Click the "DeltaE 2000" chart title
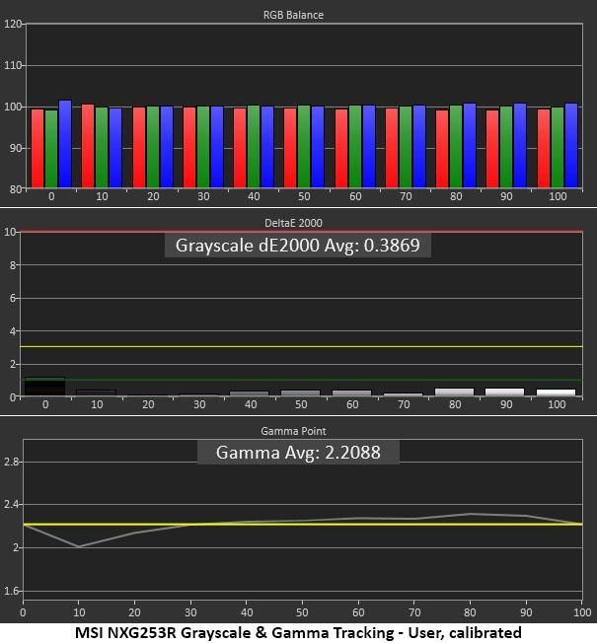Screen dimensions: 597x643 coord(293,223)
